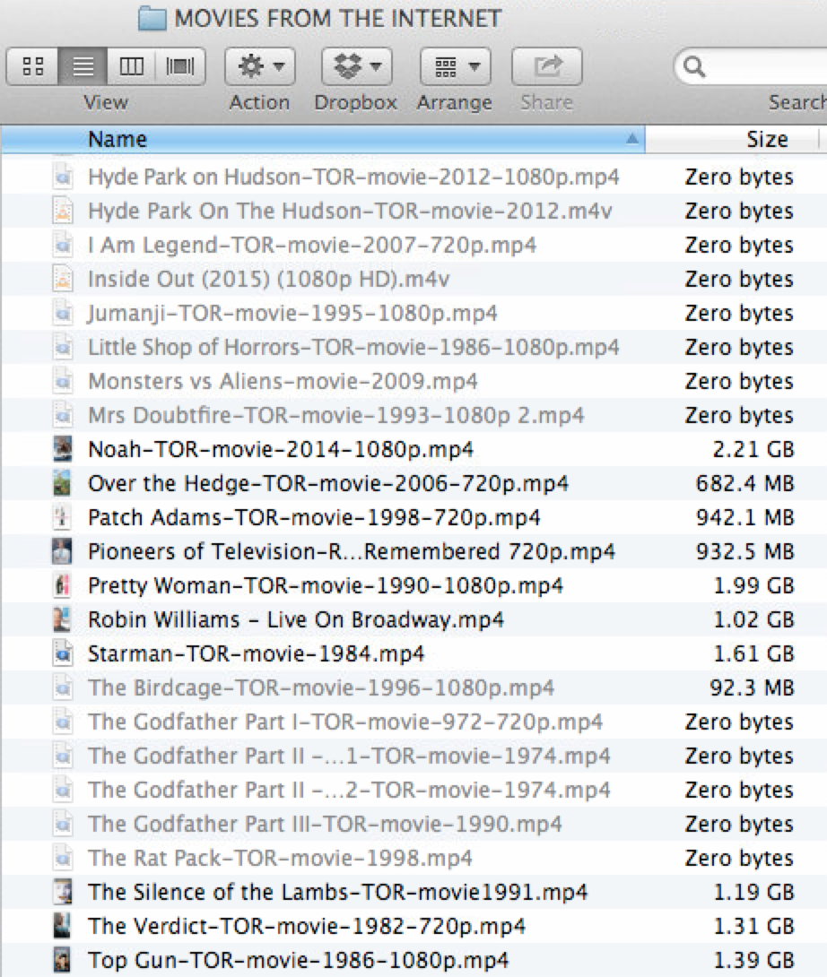The width and height of the screenshot is (827, 977).
Task: Click the Monsters vs Aliens file icon
Action: tap(63, 381)
